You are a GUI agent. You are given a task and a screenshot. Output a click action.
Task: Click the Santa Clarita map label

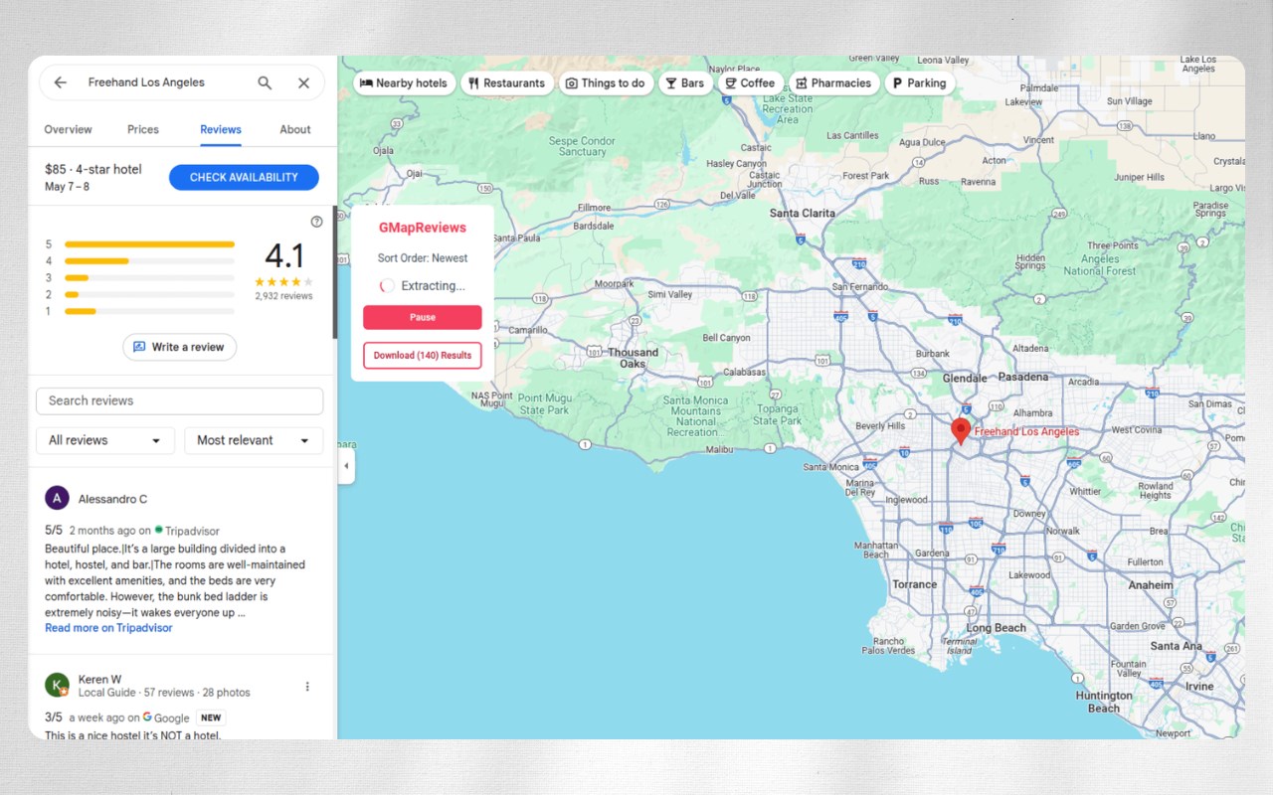(x=803, y=214)
